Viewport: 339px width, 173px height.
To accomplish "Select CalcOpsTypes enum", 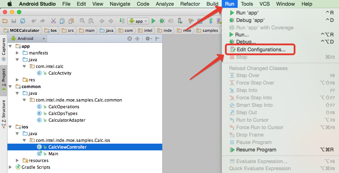I will 63,114.
